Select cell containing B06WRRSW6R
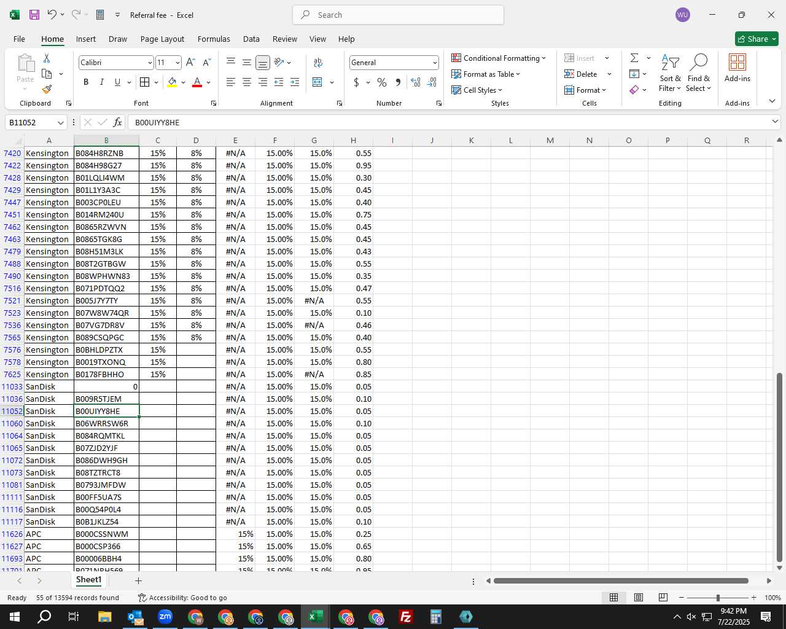The width and height of the screenshot is (786, 629). pyautogui.click(x=106, y=423)
